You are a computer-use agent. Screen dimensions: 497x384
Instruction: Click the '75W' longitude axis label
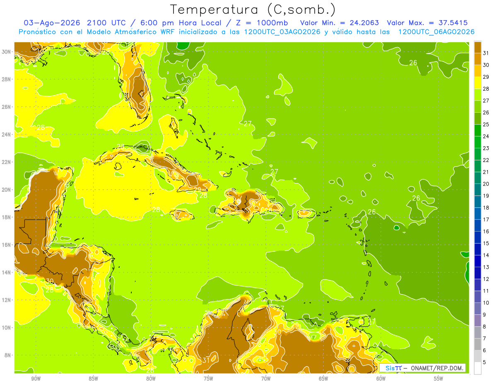click(208, 379)
